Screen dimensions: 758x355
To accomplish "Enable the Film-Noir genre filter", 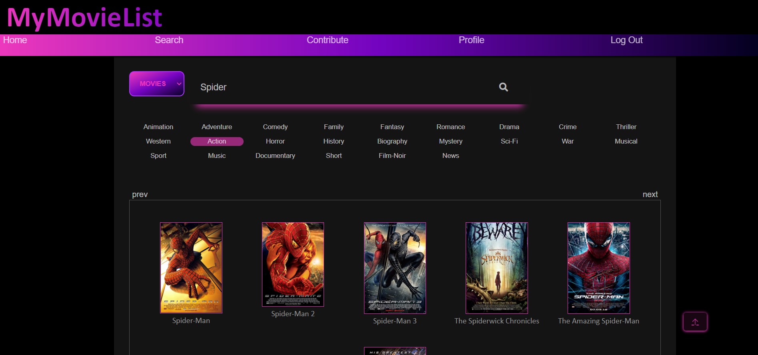I will click(392, 156).
